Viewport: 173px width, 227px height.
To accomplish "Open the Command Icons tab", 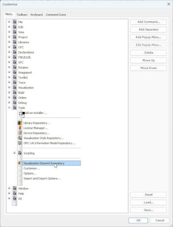I will pyautogui.click(x=56, y=15).
